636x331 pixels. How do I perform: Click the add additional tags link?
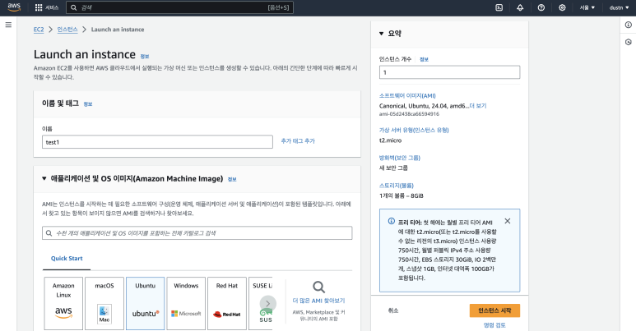(298, 140)
